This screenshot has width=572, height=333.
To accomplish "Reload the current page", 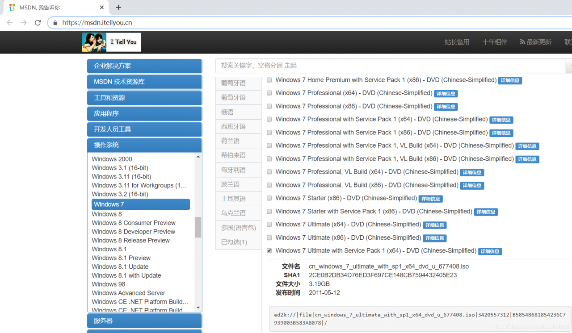I will point(38,22).
